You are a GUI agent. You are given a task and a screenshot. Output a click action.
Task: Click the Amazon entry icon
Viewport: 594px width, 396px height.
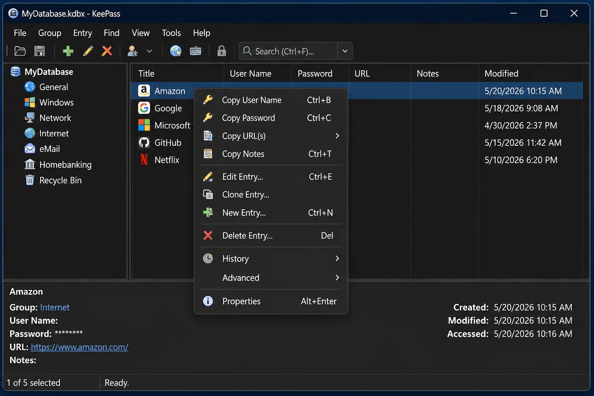144,91
